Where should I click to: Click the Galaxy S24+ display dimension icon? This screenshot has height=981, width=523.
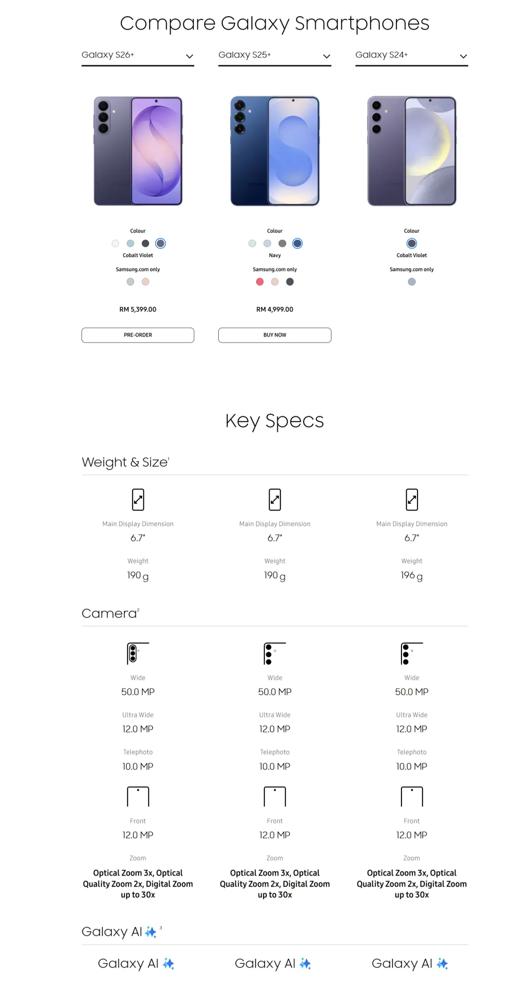(412, 499)
